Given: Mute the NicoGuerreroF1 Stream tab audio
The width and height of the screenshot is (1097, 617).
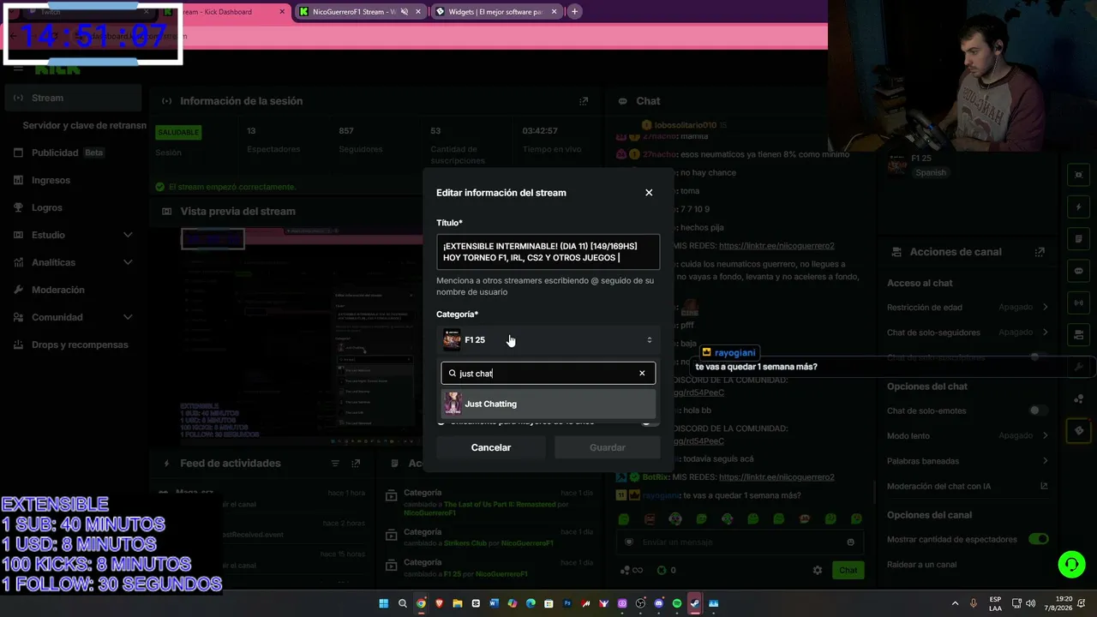Looking at the screenshot, I should [x=405, y=12].
